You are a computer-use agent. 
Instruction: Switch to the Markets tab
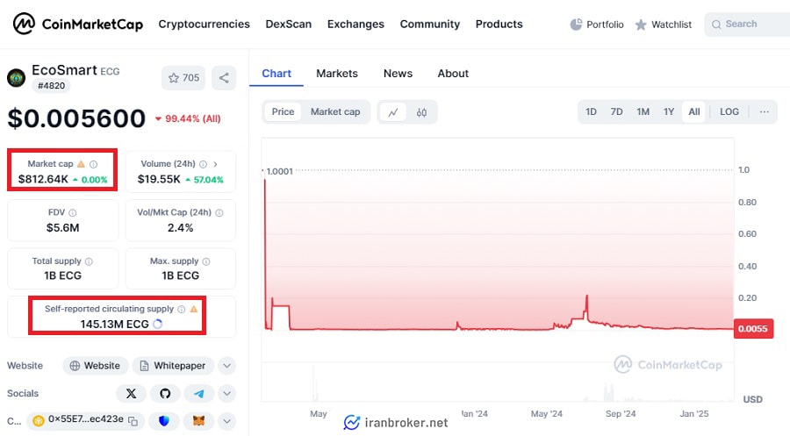[336, 74]
